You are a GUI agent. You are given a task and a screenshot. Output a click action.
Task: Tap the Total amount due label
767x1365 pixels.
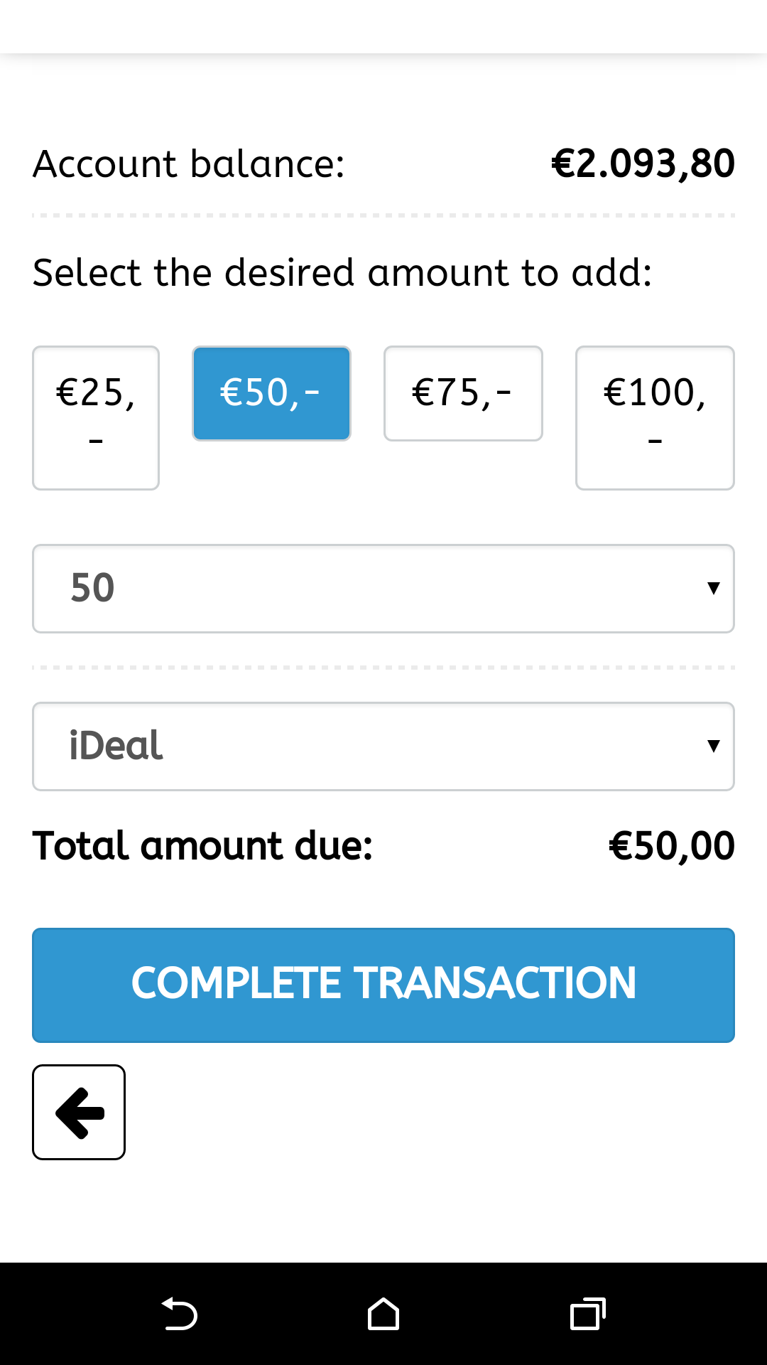(203, 846)
